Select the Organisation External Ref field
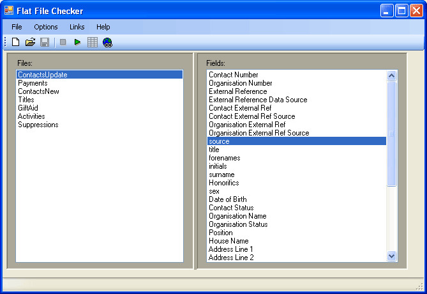Viewport: 427px width, 294px height. click(x=297, y=125)
